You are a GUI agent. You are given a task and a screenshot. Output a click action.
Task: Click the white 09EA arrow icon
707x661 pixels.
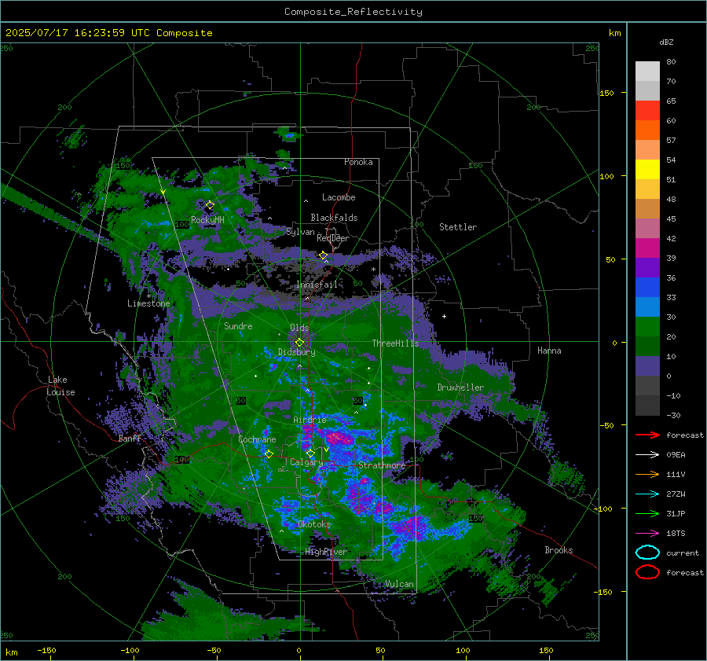[x=647, y=454]
